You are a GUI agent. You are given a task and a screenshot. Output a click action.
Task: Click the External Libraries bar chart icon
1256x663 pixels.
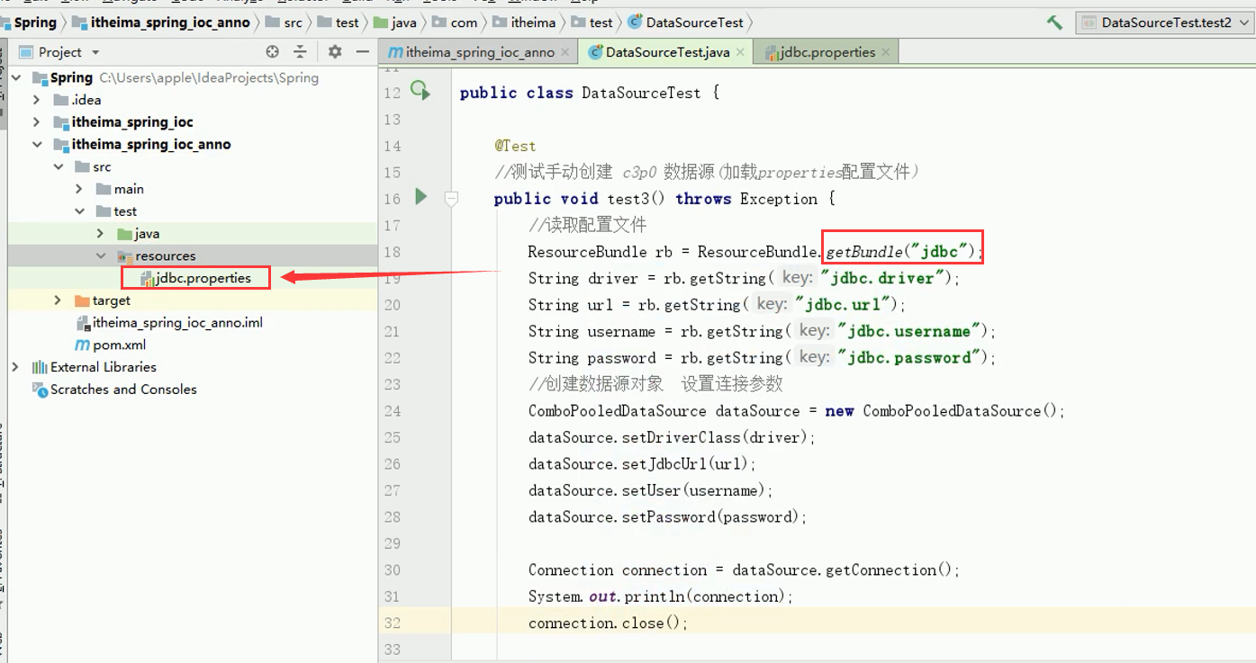click(x=40, y=367)
